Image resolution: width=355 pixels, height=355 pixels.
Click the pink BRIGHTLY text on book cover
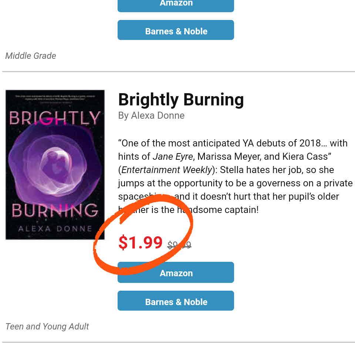point(55,118)
